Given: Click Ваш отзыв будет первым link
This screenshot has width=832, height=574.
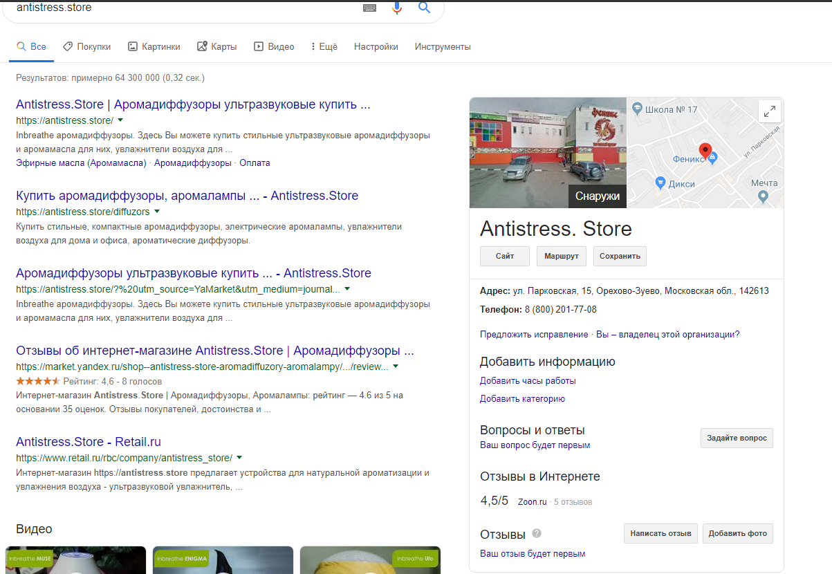Looking at the screenshot, I should [x=533, y=554].
